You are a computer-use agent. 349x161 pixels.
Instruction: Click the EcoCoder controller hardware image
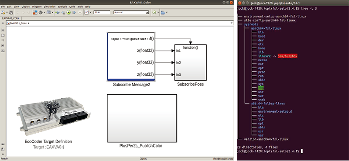click(54, 116)
